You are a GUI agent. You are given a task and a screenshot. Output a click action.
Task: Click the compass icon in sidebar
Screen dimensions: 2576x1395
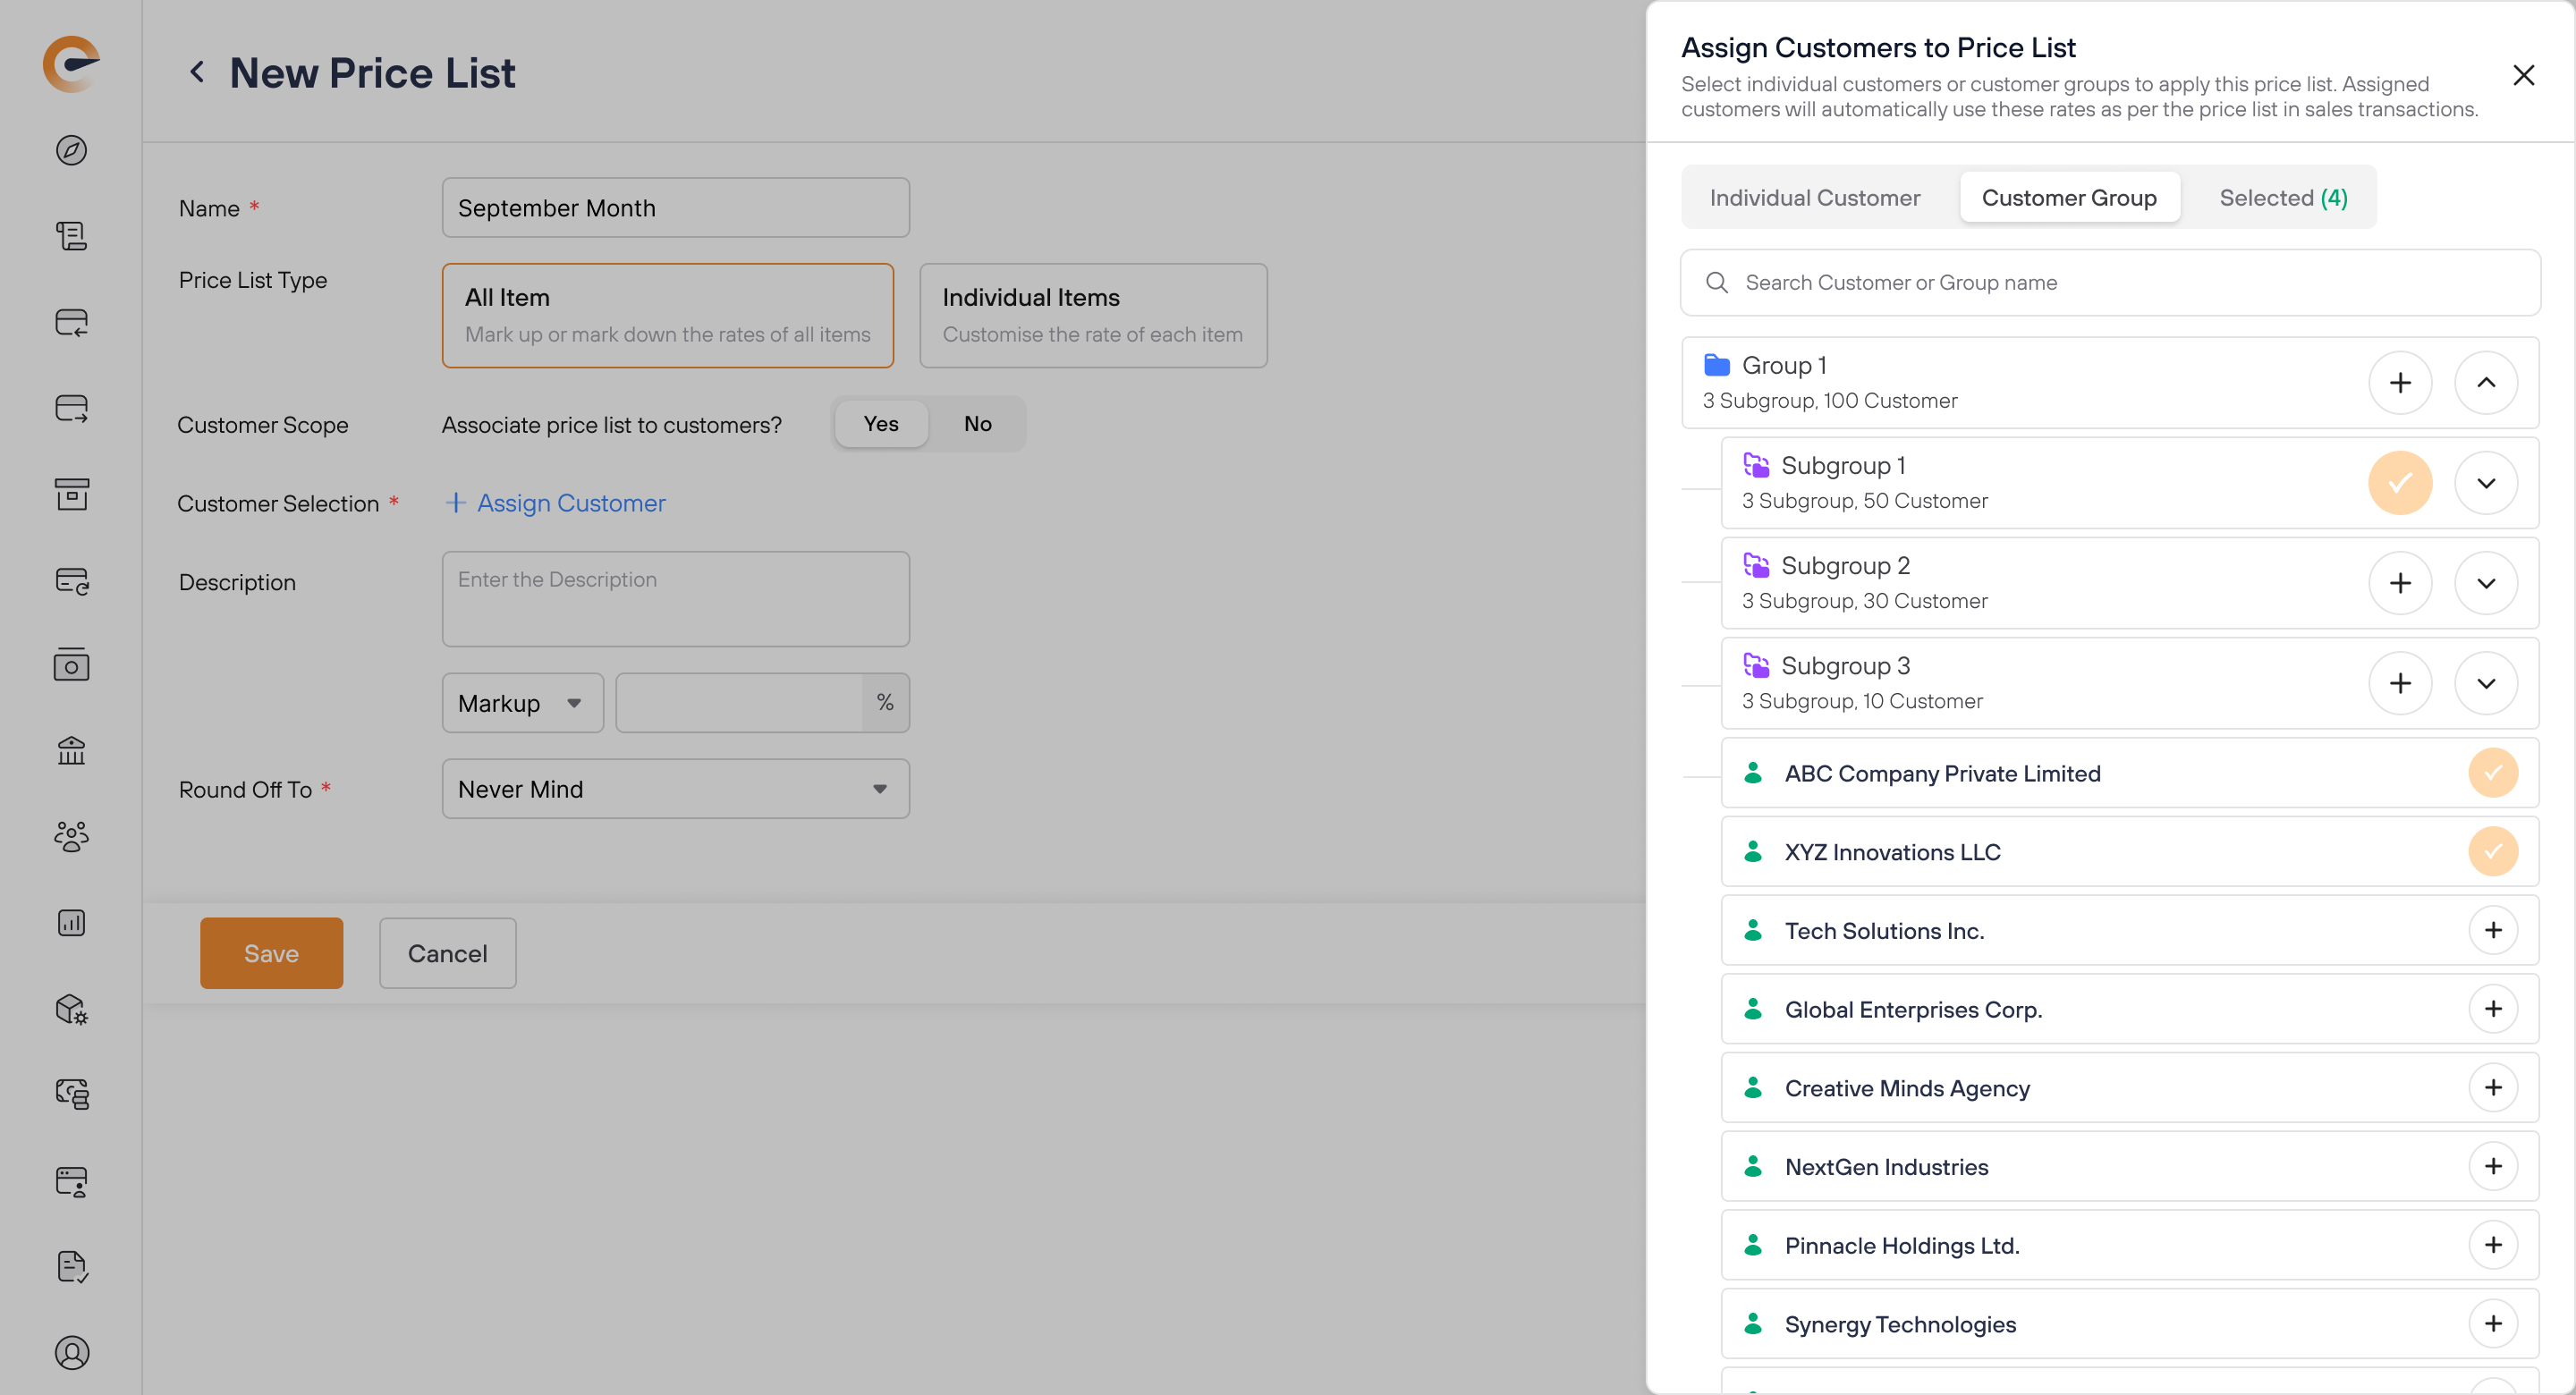71,150
